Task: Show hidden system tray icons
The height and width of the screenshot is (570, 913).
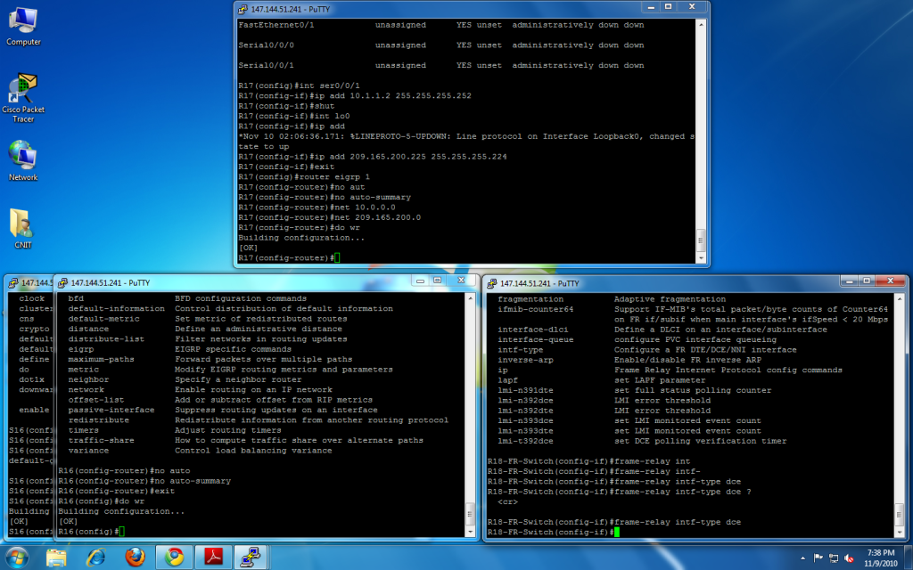Action: coord(803,558)
